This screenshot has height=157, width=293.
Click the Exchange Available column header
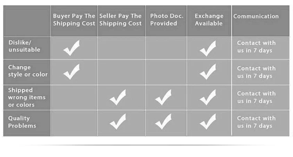pyautogui.click(x=209, y=20)
